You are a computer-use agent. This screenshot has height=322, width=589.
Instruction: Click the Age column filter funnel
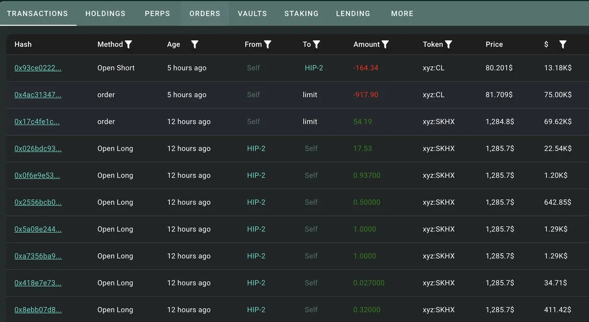tap(195, 45)
